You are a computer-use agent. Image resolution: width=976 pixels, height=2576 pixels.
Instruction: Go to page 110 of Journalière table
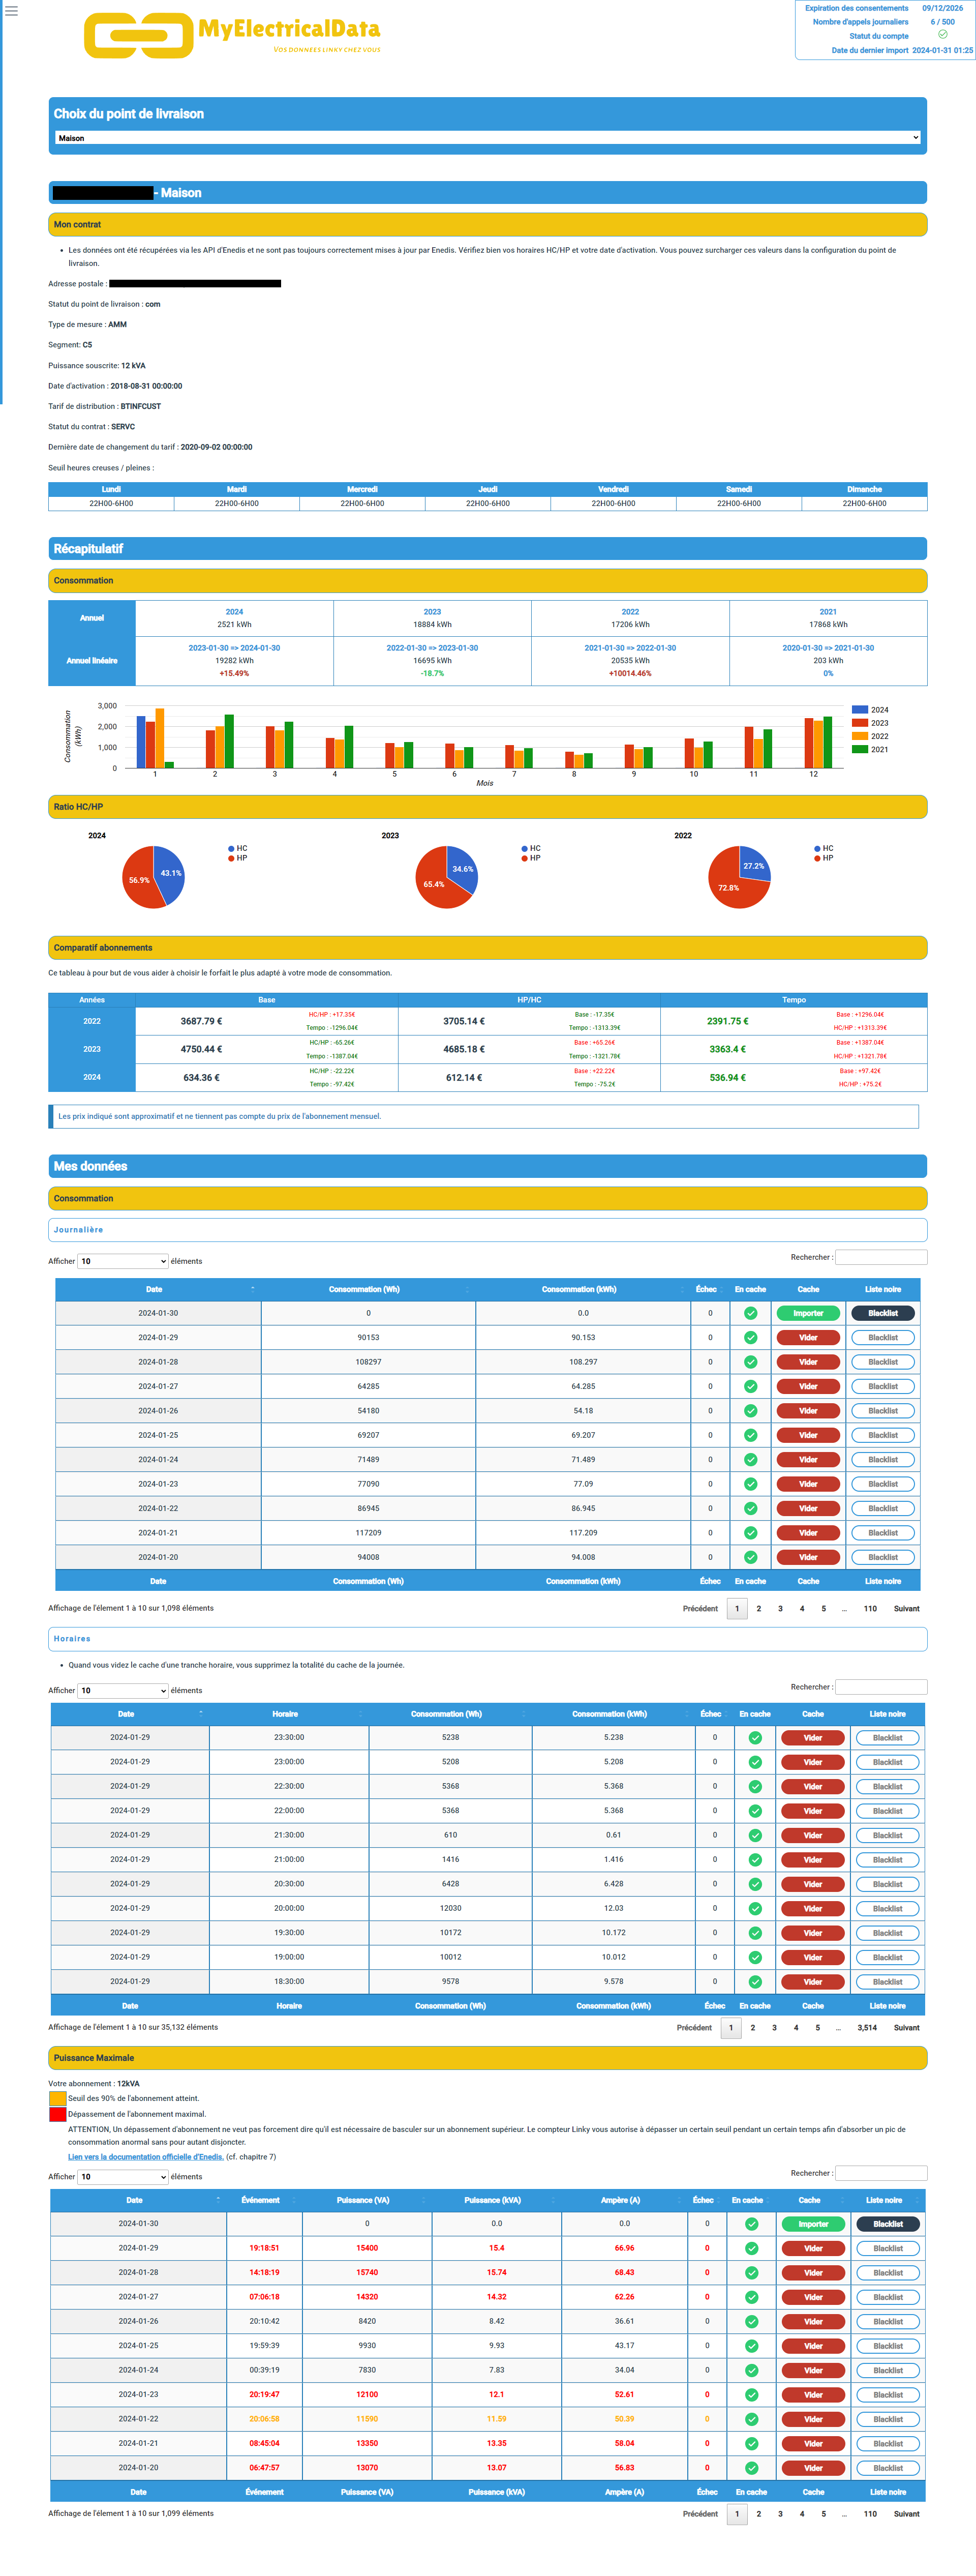click(870, 1609)
